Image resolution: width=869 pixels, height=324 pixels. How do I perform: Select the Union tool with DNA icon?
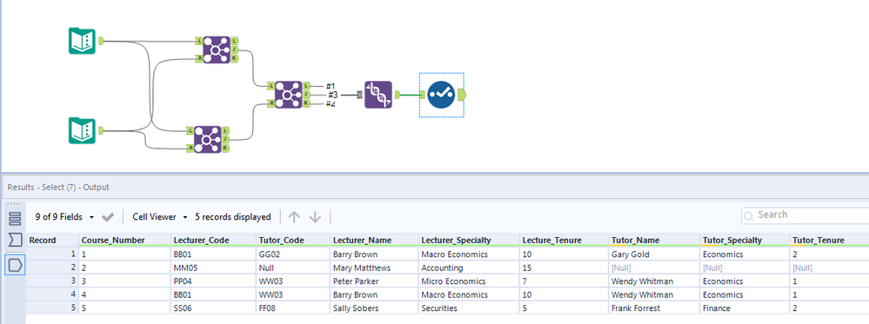[x=378, y=95]
